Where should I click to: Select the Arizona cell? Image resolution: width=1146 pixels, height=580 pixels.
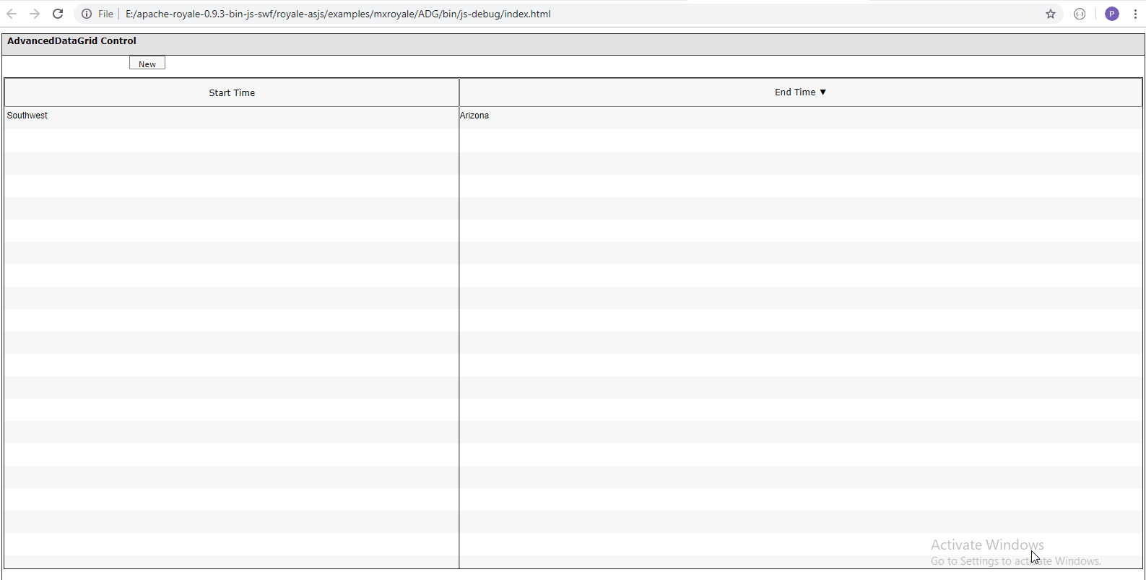coord(801,116)
